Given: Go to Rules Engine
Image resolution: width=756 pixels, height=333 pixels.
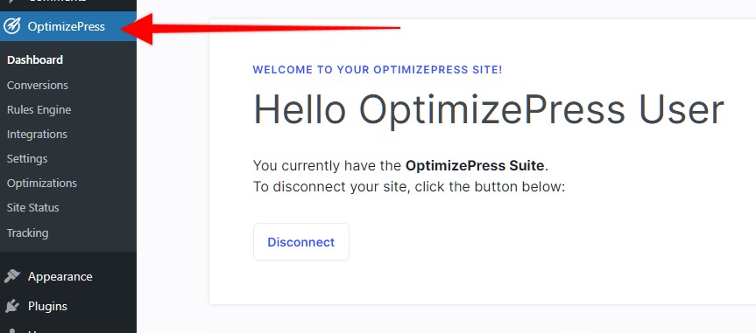Looking at the screenshot, I should [x=39, y=110].
